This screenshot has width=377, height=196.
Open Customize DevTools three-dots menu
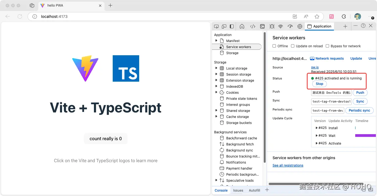point(356,26)
